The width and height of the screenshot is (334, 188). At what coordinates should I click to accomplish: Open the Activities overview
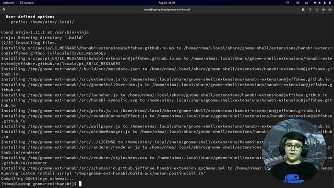(8, 3)
